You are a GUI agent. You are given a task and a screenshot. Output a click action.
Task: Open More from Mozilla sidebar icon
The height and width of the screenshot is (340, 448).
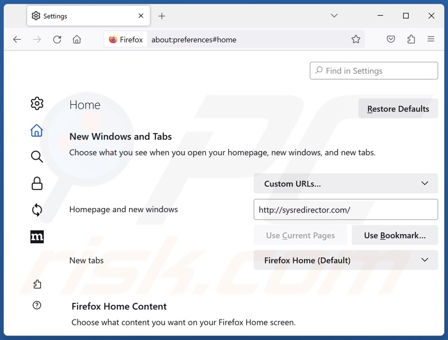tap(37, 237)
